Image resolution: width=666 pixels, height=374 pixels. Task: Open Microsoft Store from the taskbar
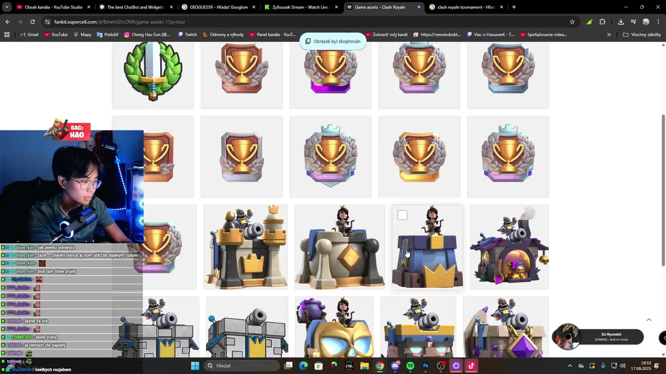[x=318, y=366]
